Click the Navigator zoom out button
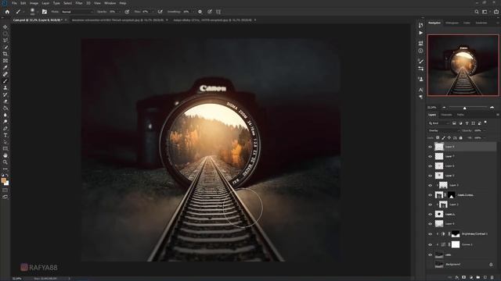Image resolution: width=501 pixels, height=281 pixels. tap(444, 108)
